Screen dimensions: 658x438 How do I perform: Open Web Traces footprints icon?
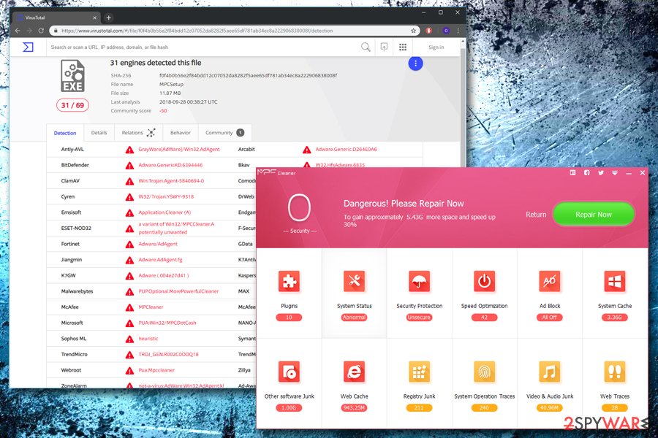pyautogui.click(x=615, y=372)
